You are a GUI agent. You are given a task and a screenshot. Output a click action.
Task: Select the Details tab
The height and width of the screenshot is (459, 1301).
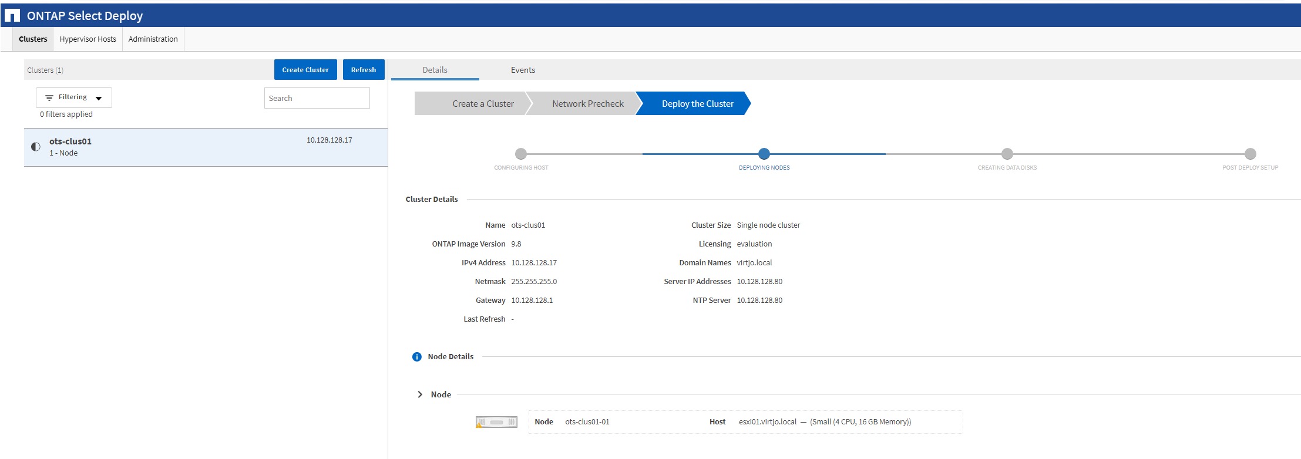[x=435, y=70]
